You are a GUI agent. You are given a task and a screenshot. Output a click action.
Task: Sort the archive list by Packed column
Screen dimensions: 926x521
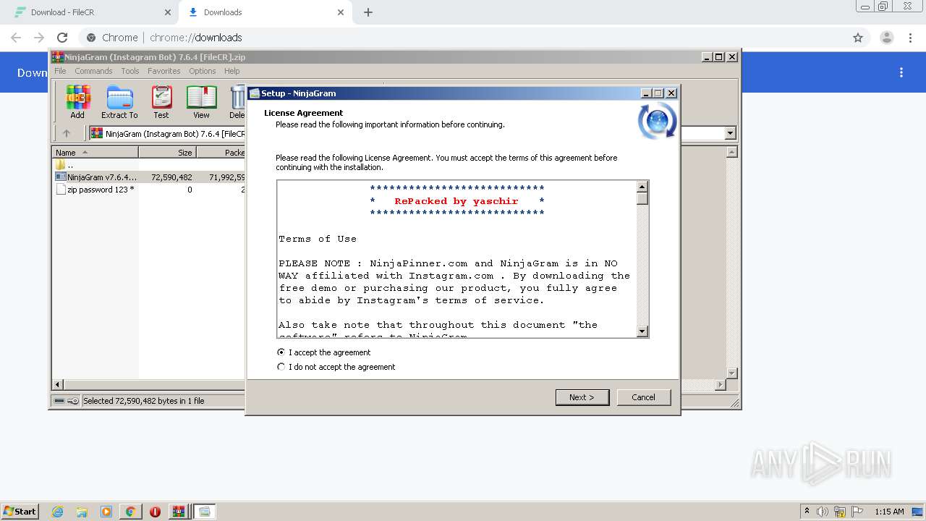click(x=221, y=152)
